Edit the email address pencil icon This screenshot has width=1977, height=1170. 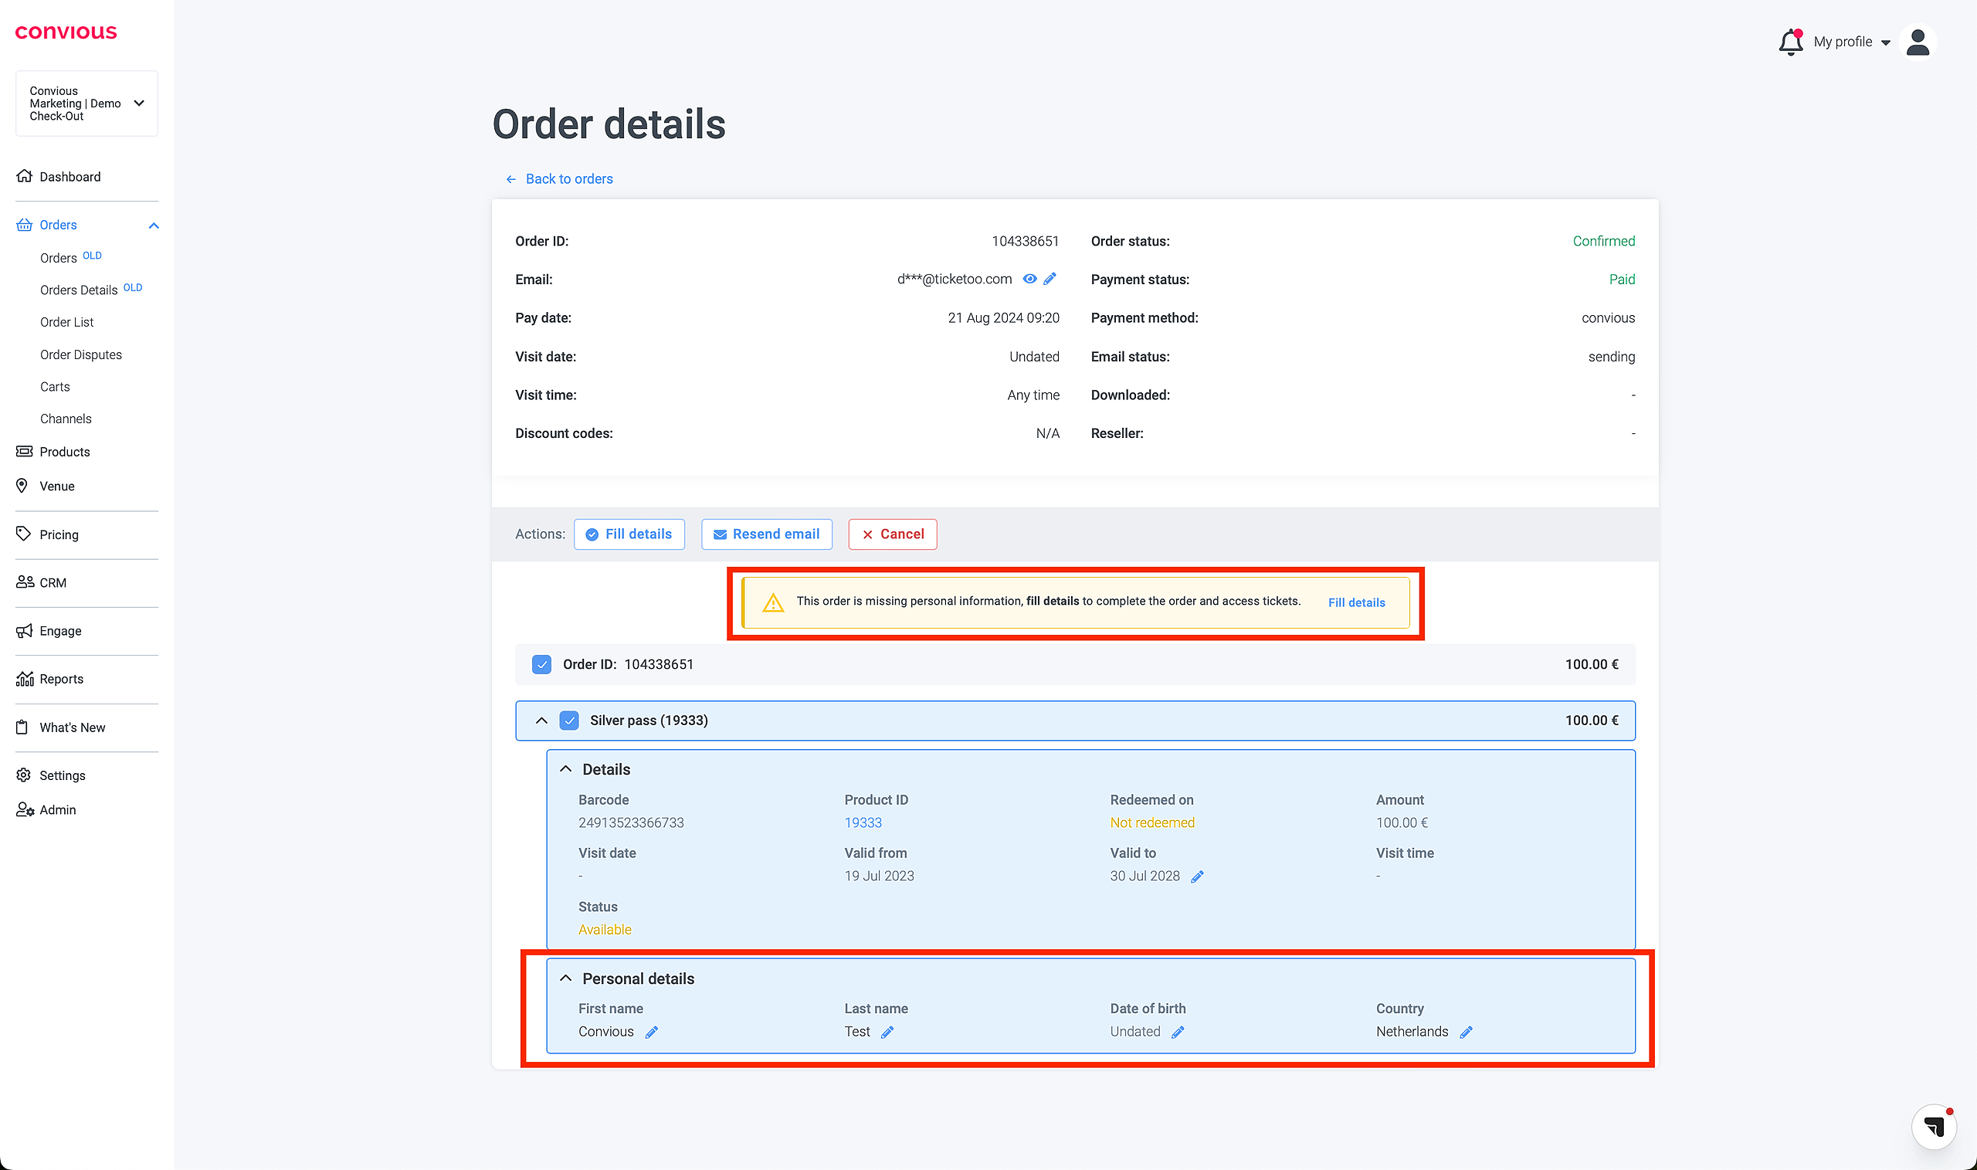1050,279
